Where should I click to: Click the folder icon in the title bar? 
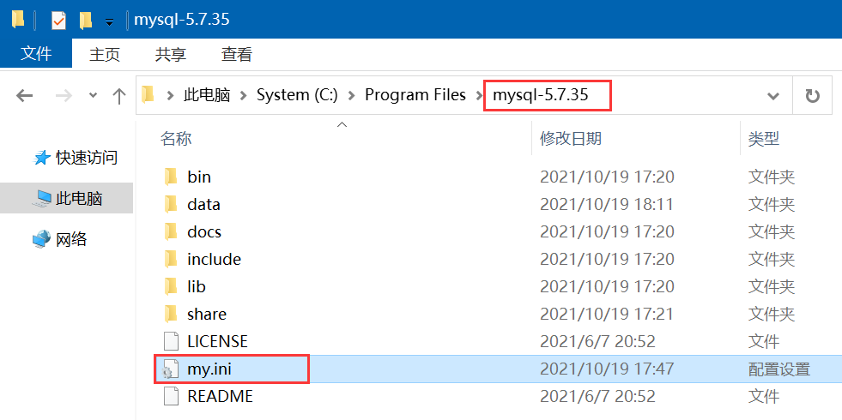[18, 20]
